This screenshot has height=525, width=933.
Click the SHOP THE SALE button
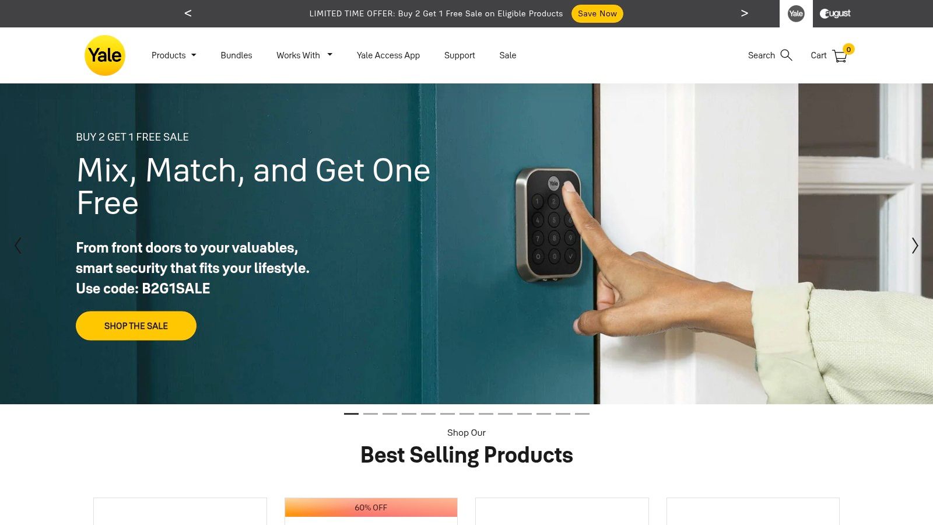click(x=136, y=325)
